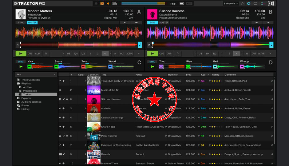Image resolution: width=289 pixels, height=166 pixels.
Task: Open Explorer in browser tree
Action: (x=26, y=98)
